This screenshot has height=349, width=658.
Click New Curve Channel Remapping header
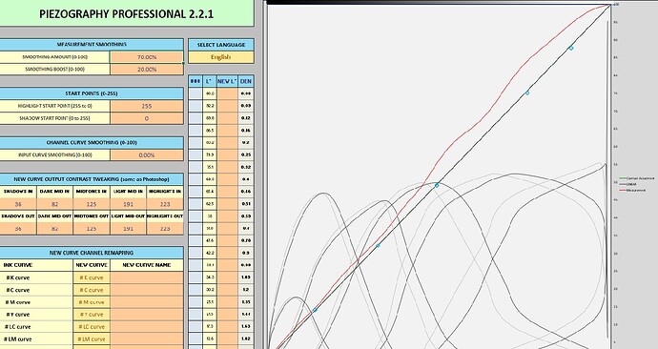(x=92, y=253)
